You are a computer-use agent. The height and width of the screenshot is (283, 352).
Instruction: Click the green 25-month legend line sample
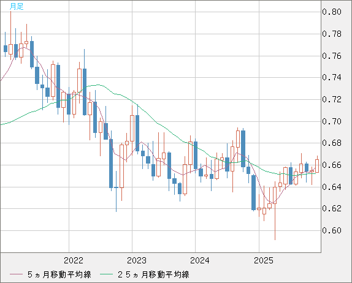pyautogui.click(x=106, y=274)
